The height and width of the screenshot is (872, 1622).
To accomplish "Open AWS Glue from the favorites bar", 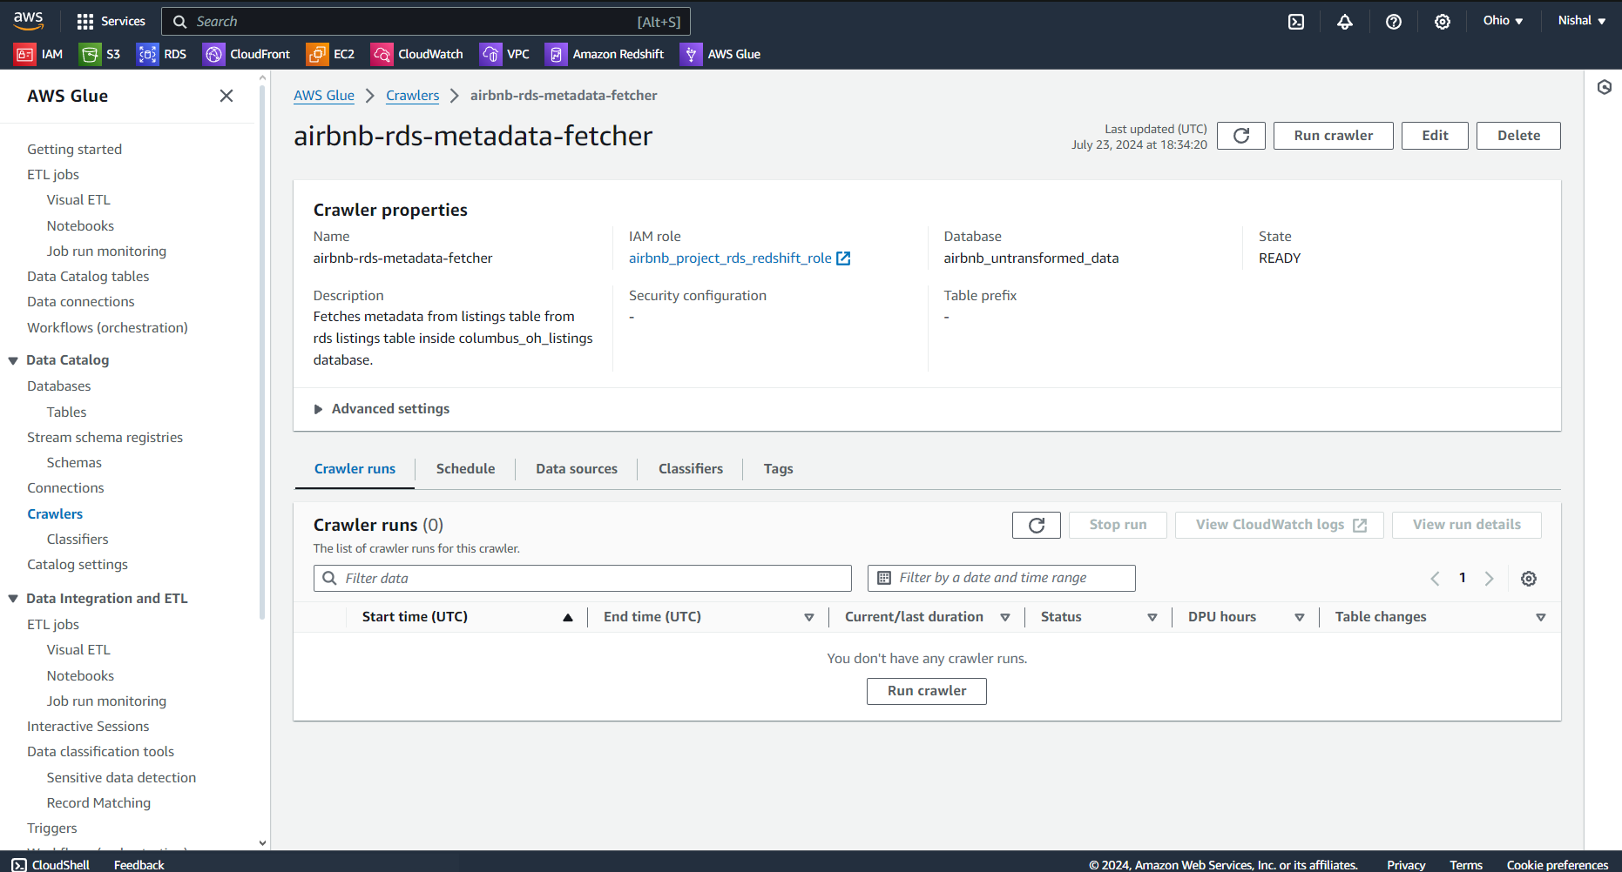I will pyautogui.click(x=721, y=54).
